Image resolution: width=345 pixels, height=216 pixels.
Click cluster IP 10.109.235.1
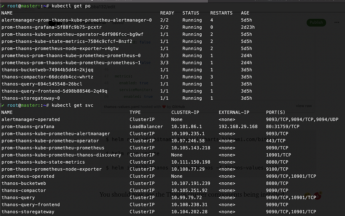pyautogui.click(x=188, y=134)
